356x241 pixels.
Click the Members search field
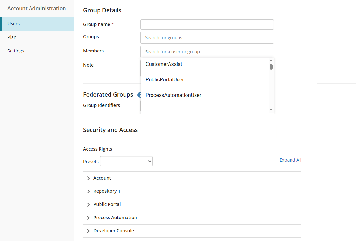[207, 52]
